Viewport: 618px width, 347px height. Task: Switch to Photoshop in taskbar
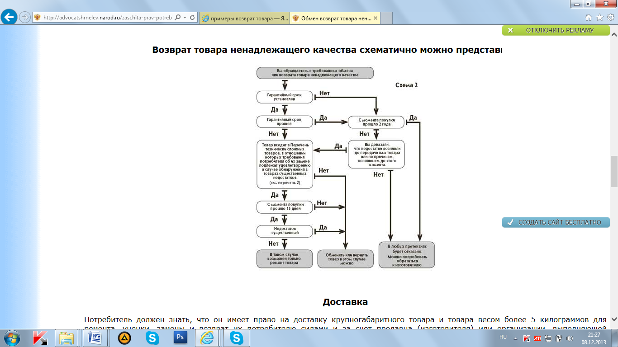[x=181, y=338]
